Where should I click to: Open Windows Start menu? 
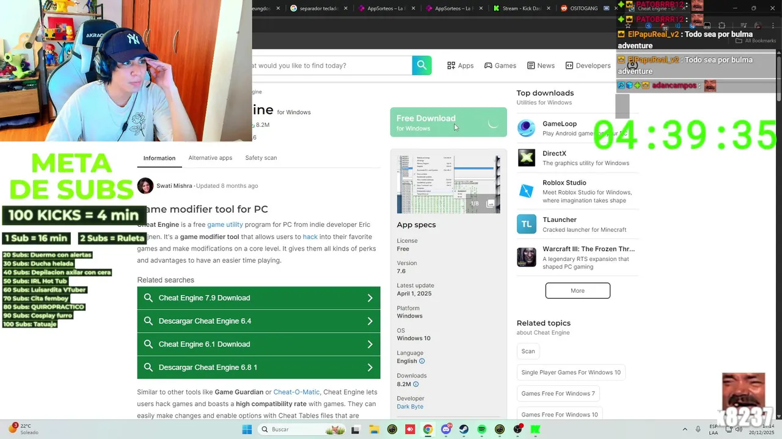(x=247, y=429)
